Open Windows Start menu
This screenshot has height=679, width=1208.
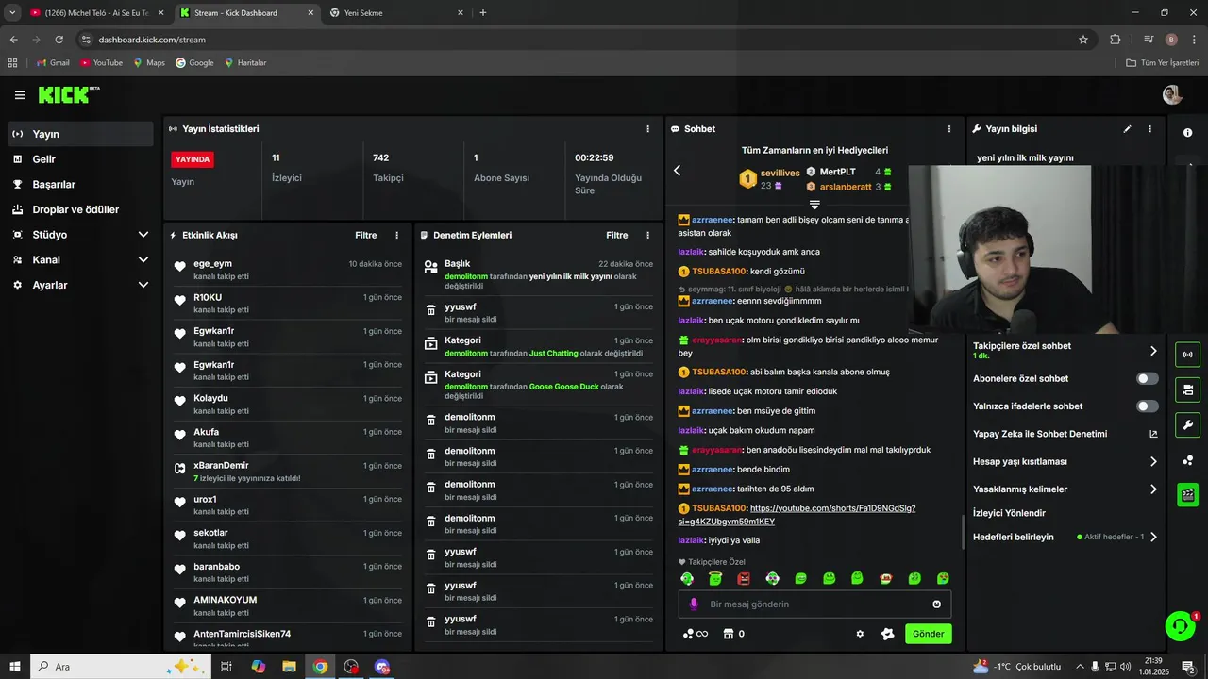point(15,667)
